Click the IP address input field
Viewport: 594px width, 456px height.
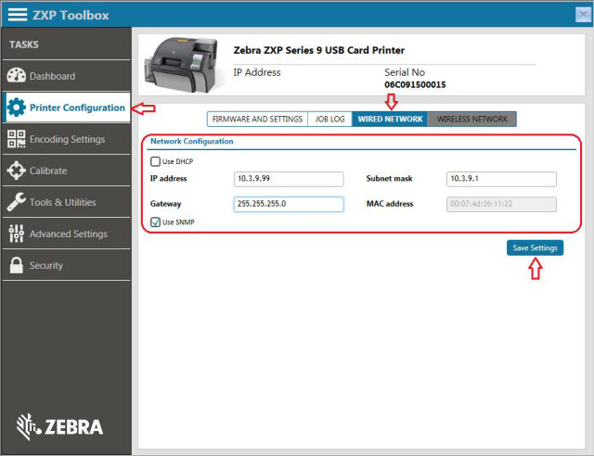point(289,179)
